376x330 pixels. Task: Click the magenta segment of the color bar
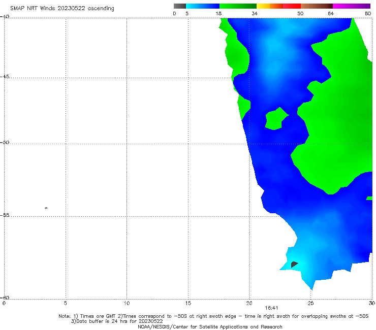pyautogui.click(x=352, y=6)
